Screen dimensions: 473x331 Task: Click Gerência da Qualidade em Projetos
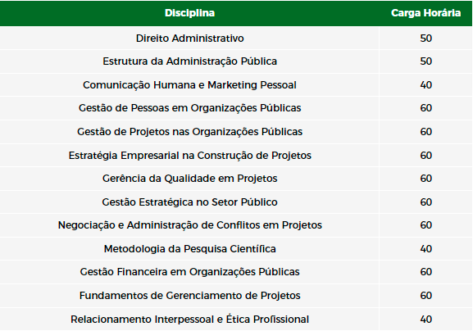click(x=189, y=179)
